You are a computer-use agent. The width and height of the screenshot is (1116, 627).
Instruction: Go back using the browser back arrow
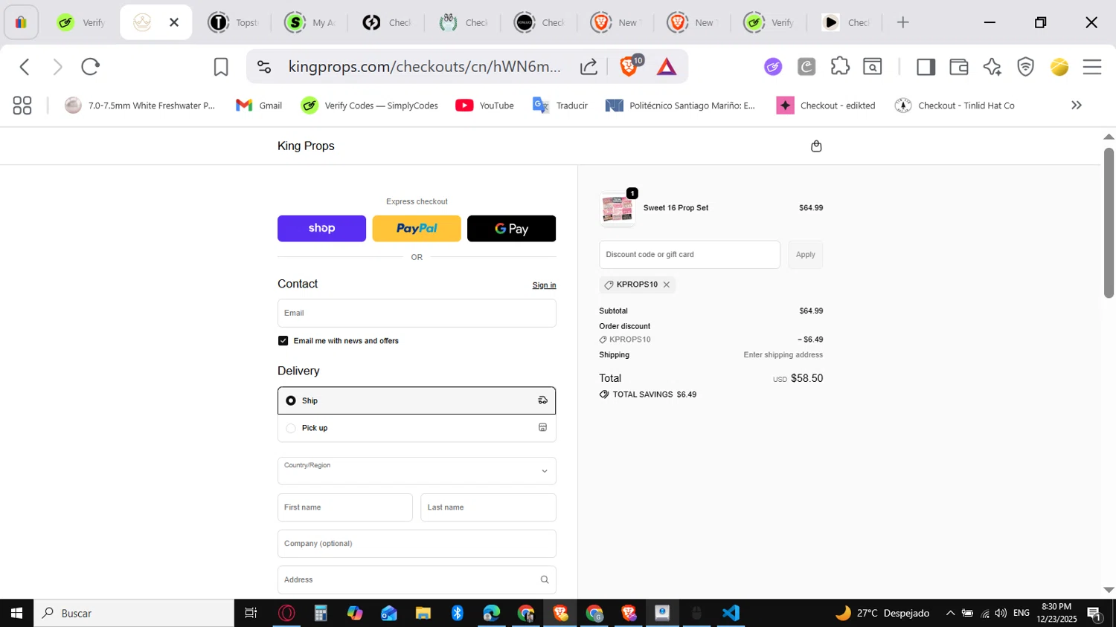click(x=25, y=67)
